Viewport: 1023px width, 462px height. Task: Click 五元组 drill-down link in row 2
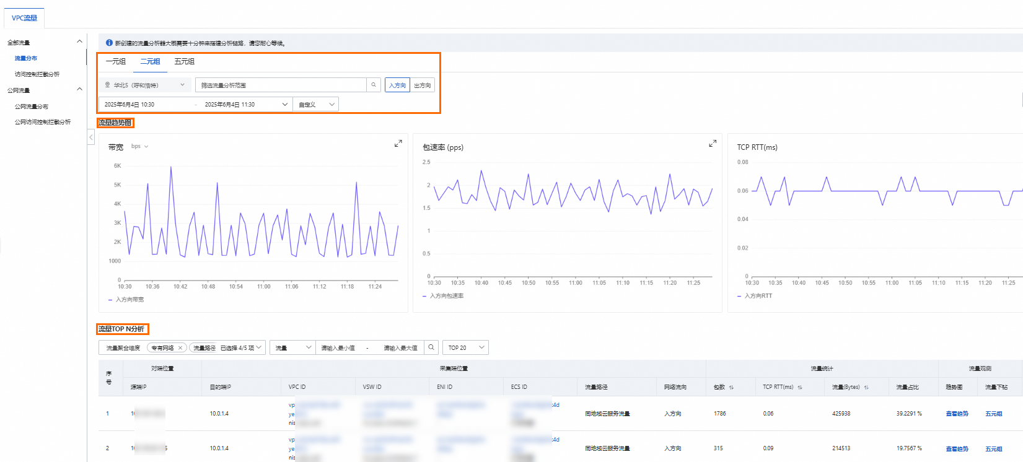pos(994,449)
